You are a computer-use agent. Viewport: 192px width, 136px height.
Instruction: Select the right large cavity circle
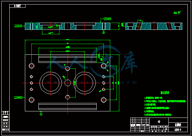(84, 83)
